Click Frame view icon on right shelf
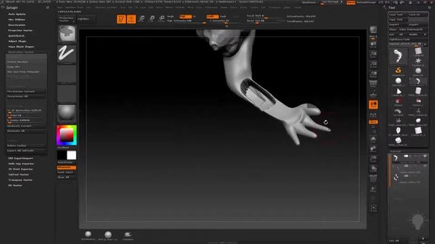The width and height of the screenshot is (435, 244). [373, 139]
